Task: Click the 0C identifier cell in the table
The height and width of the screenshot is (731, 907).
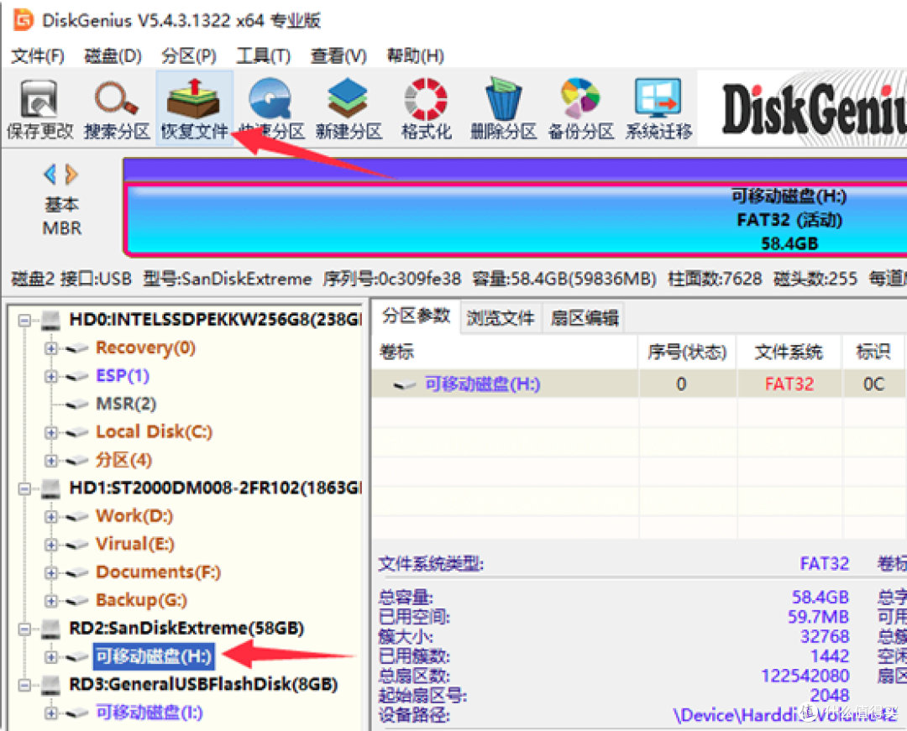Action: (873, 384)
